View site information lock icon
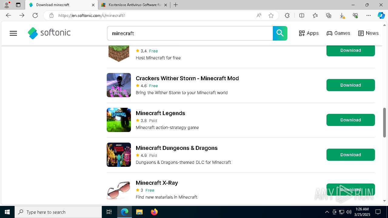This screenshot has width=388, height=218. pyautogui.click(x=51, y=15)
